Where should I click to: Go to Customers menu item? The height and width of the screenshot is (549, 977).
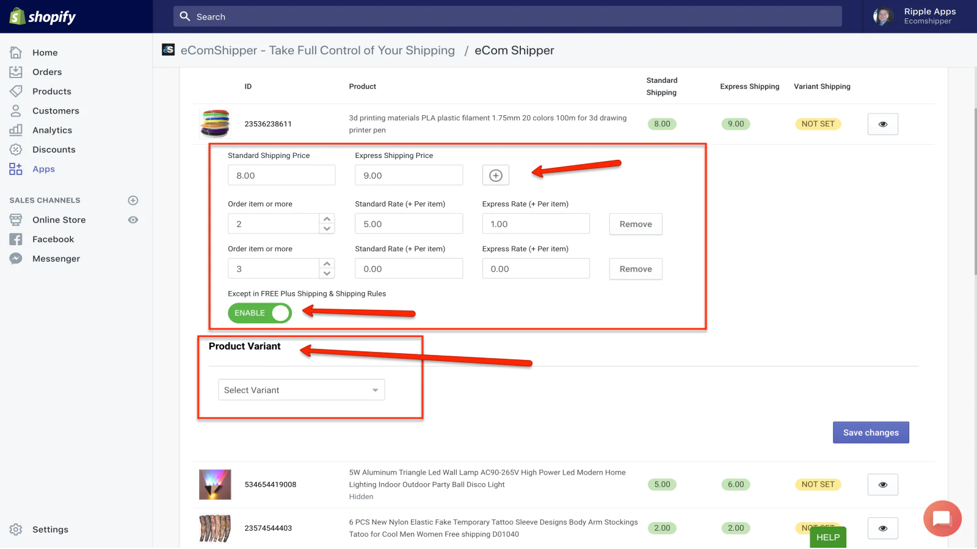coord(56,111)
